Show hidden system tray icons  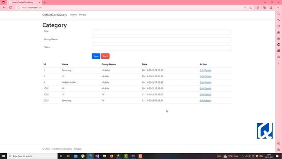pyautogui.click(x=243, y=156)
